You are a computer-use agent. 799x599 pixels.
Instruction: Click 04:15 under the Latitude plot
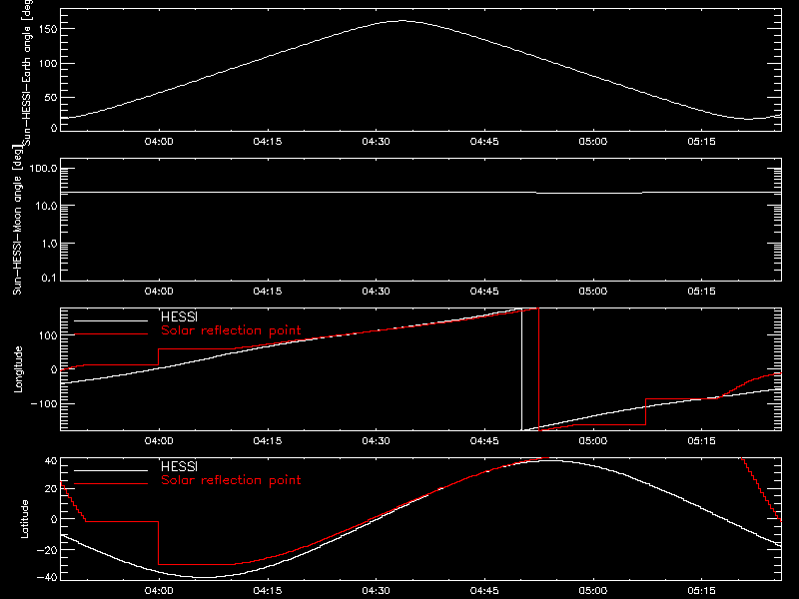(x=268, y=591)
